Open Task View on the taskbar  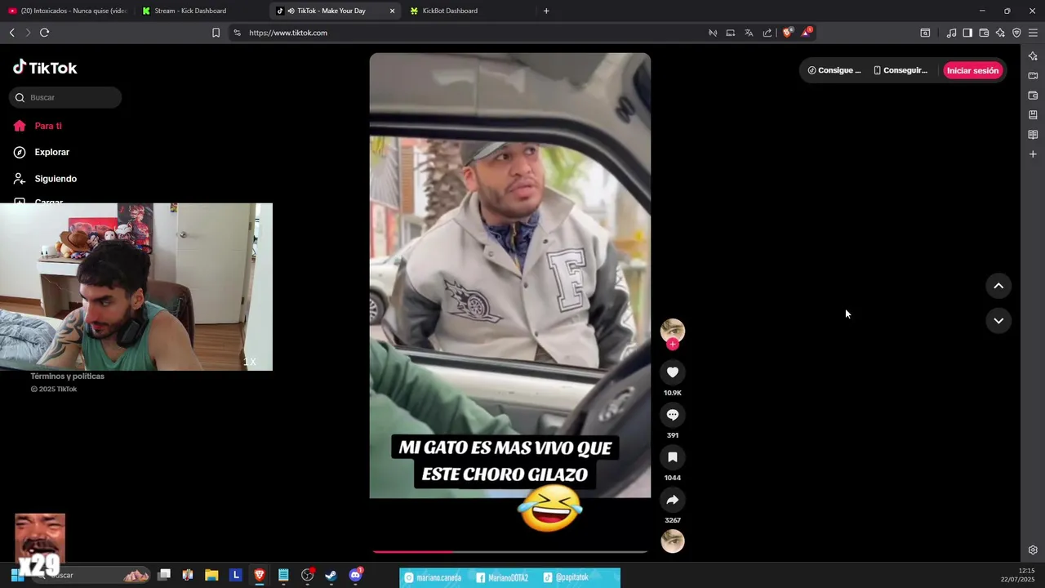tap(164, 575)
